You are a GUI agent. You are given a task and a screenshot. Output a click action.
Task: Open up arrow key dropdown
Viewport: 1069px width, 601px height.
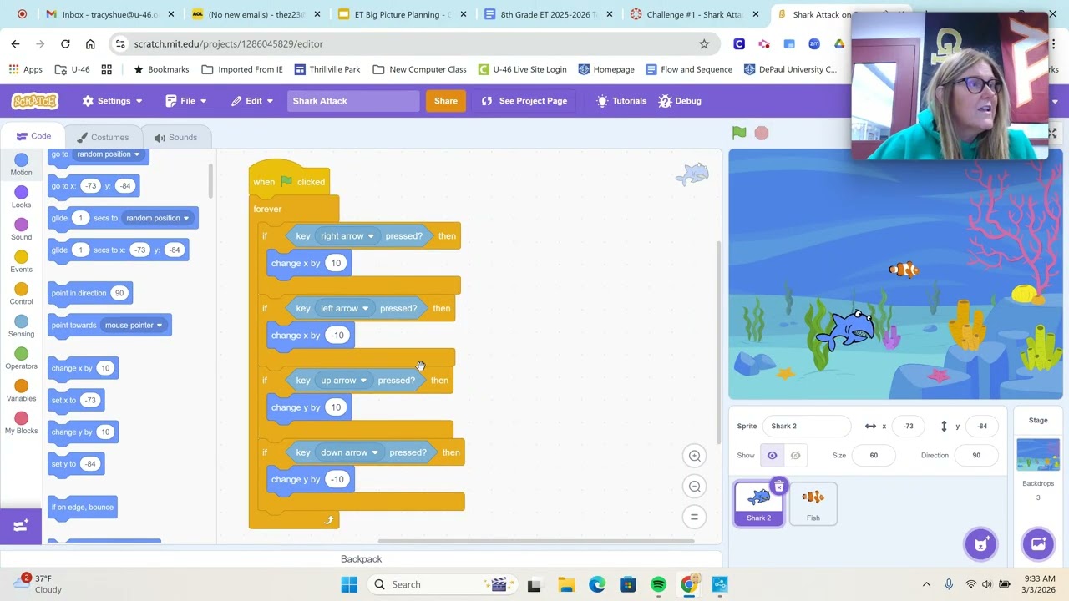pyautogui.click(x=343, y=381)
